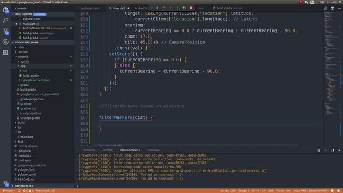Open the editor More Actions ellipsis
This screenshot has height=193, width=343.
pyautogui.click(x=339, y=8)
